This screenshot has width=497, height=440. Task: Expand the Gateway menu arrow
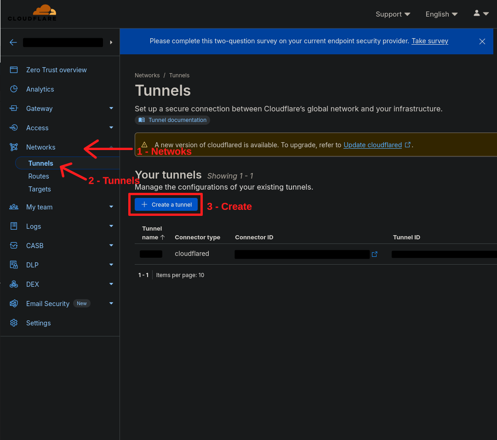(x=111, y=108)
